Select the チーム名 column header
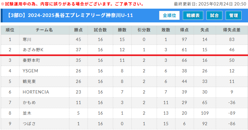 44,30
